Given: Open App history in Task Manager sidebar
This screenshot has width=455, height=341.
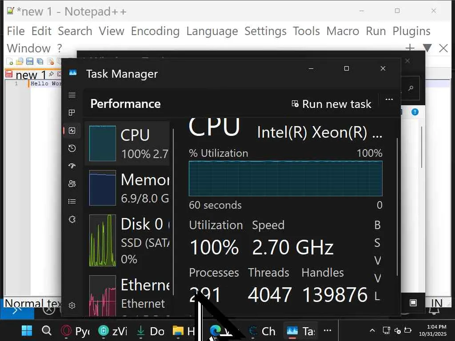Looking at the screenshot, I should (72, 148).
